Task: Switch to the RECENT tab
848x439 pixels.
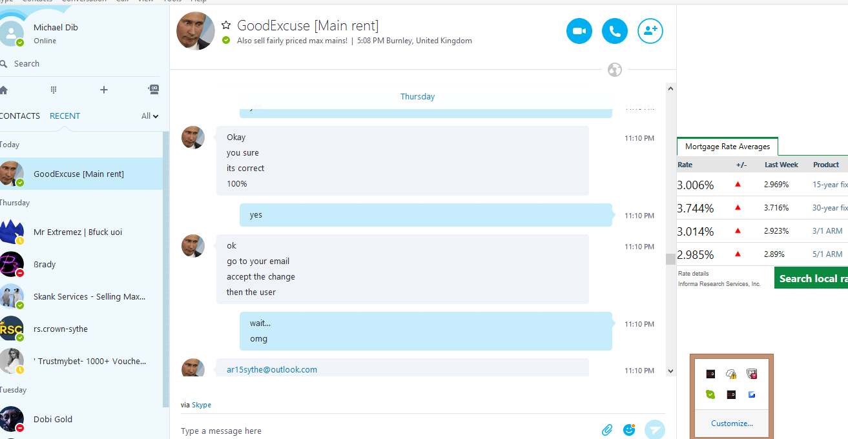Action: (65, 116)
